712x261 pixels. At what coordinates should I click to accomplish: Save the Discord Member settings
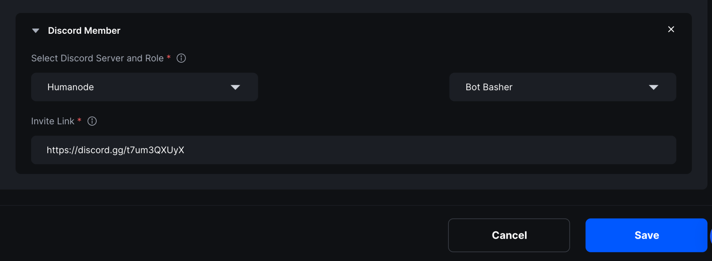tap(646, 235)
